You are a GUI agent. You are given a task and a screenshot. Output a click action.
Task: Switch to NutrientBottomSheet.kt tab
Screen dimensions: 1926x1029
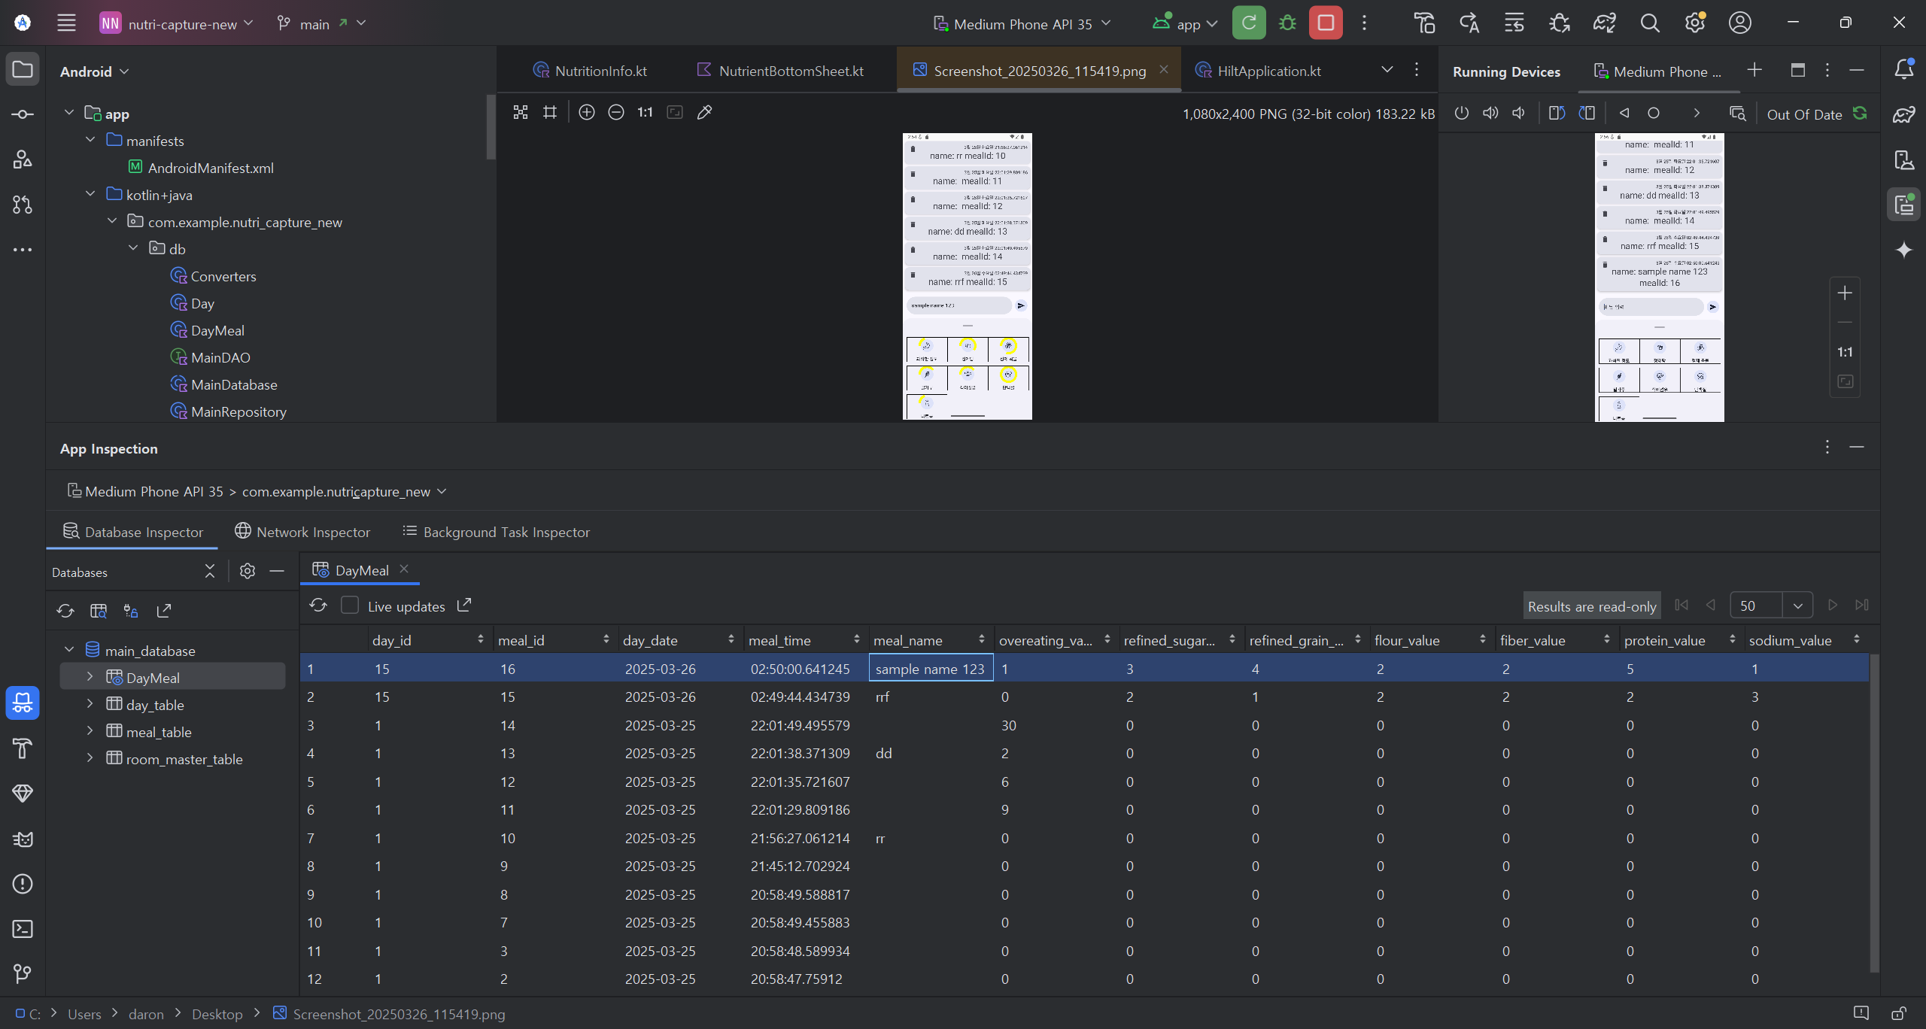[x=779, y=71]
